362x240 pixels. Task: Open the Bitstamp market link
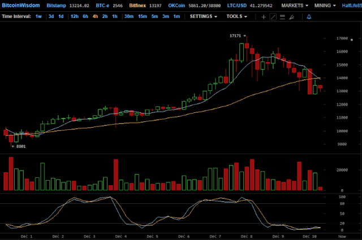point(56,6)
